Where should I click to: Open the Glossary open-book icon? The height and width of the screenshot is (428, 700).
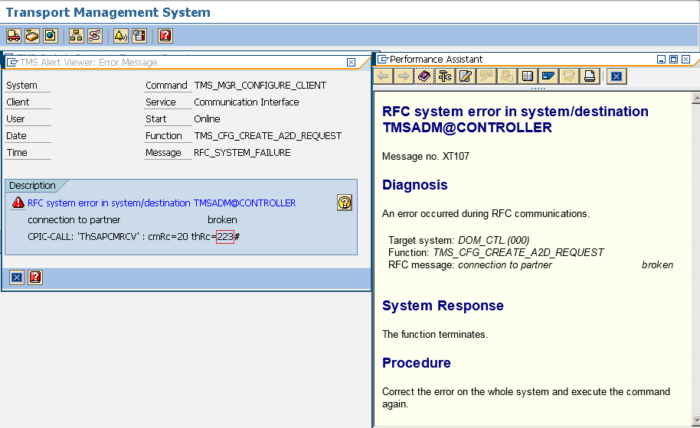click(527, 76)
